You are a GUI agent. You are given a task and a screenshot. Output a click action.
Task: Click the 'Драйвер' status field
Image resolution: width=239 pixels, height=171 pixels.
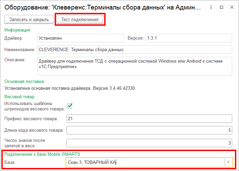click(81, 38)
